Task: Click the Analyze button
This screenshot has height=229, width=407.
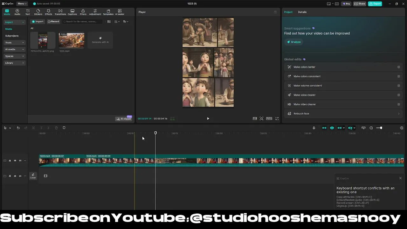Action: pos(294,42)
